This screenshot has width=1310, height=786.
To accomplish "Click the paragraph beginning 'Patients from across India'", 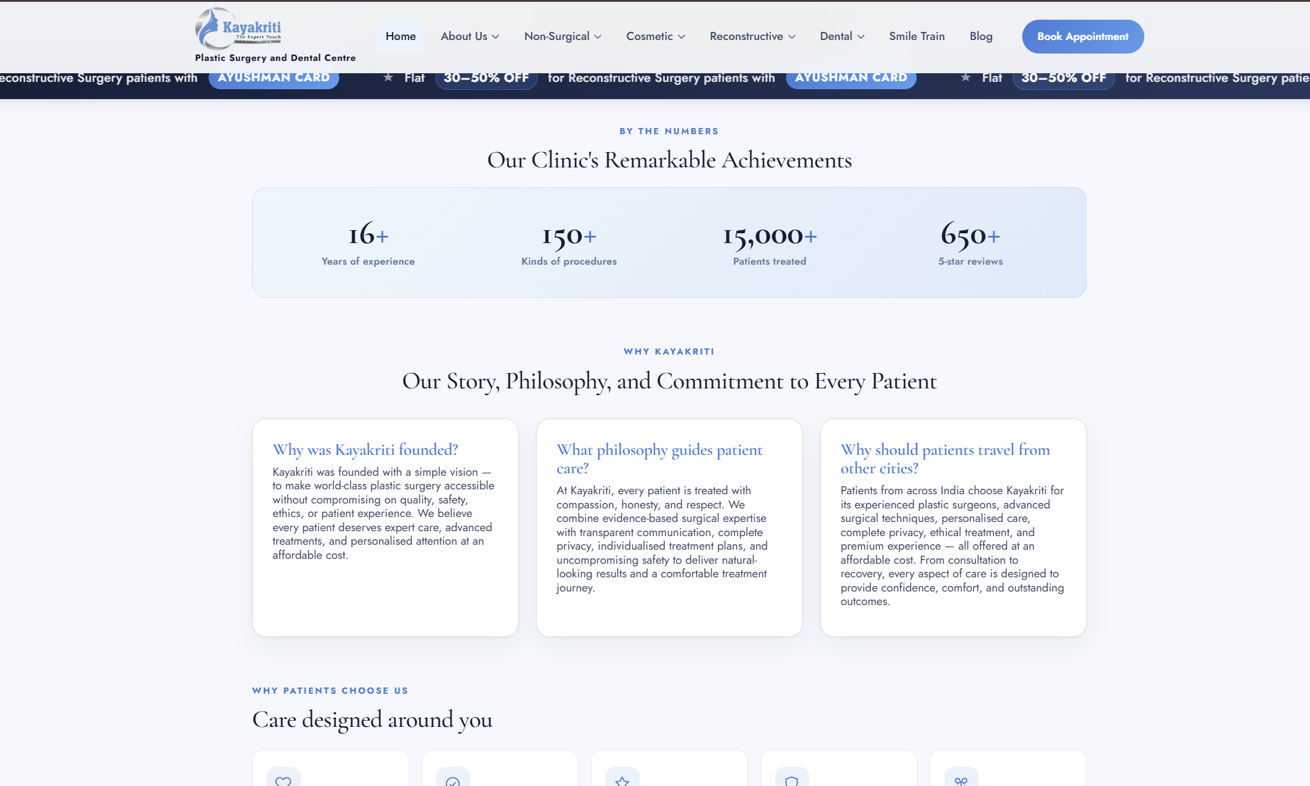I will 953,546.
